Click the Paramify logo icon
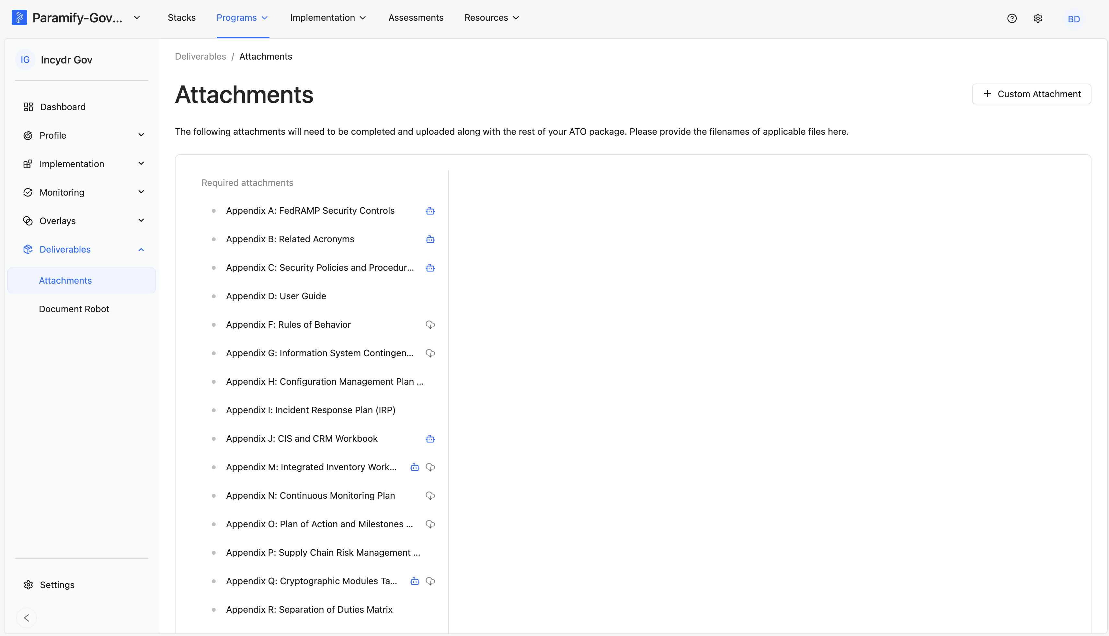The height and width of the screenshot is (636, 1109). [x=19, y=17]
